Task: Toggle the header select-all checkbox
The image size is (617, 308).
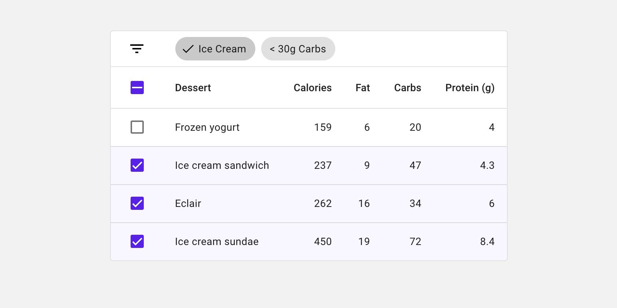Action: coord(137,88)
